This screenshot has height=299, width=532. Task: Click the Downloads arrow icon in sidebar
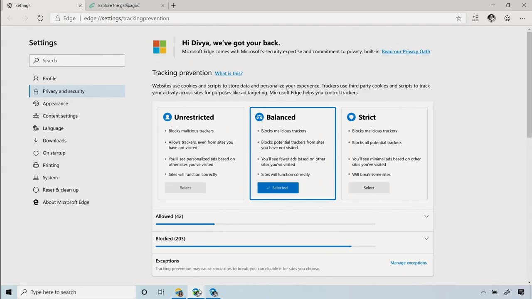(x=36, y=140)
